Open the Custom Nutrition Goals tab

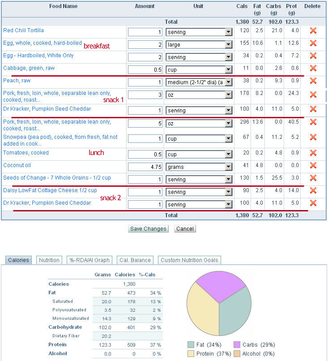point(189,260)
